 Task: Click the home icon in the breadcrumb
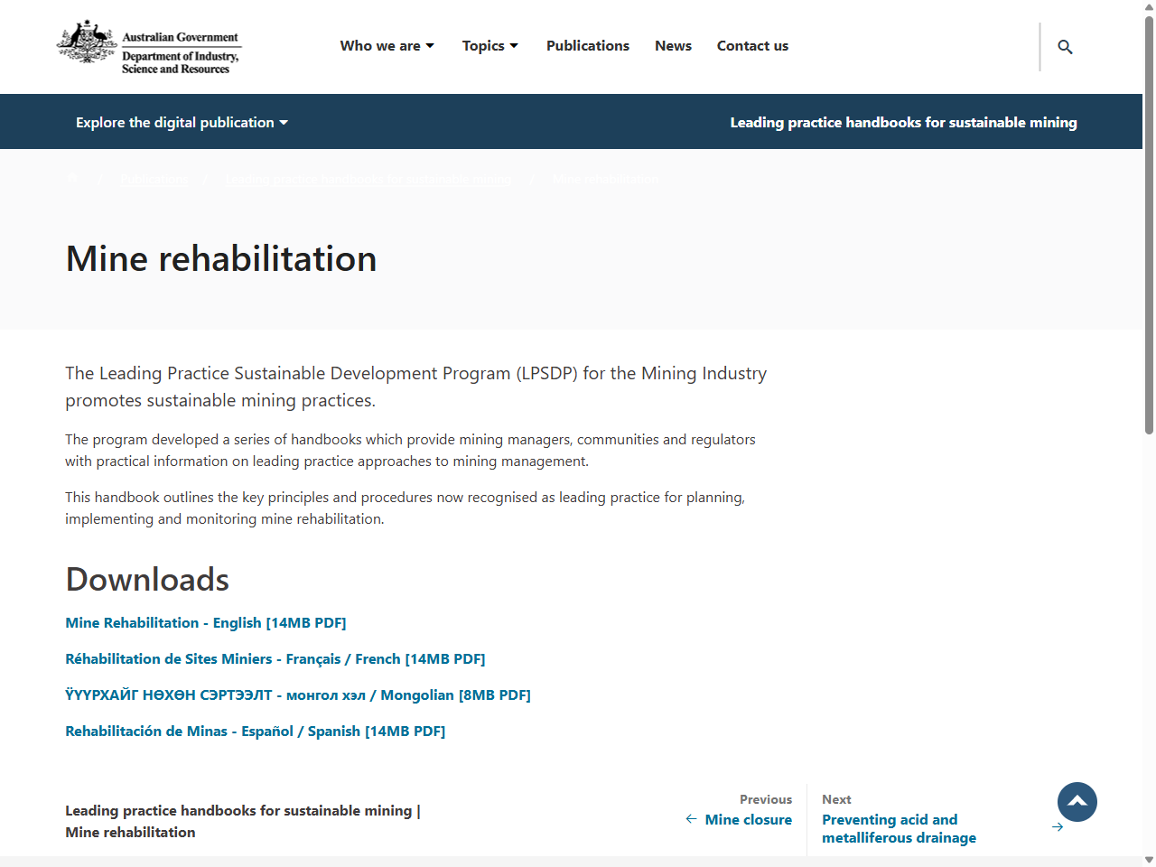click(72, 179)
